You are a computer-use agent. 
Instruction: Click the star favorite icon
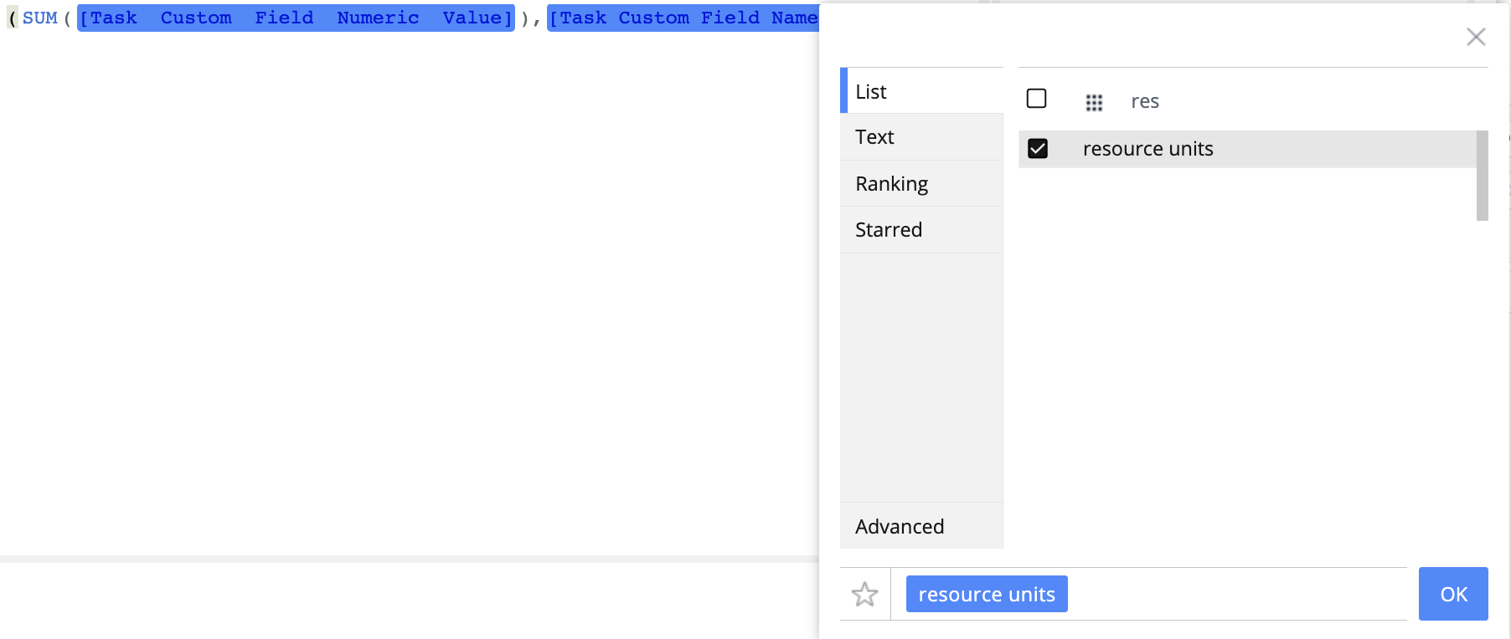(x=864, y=594)
